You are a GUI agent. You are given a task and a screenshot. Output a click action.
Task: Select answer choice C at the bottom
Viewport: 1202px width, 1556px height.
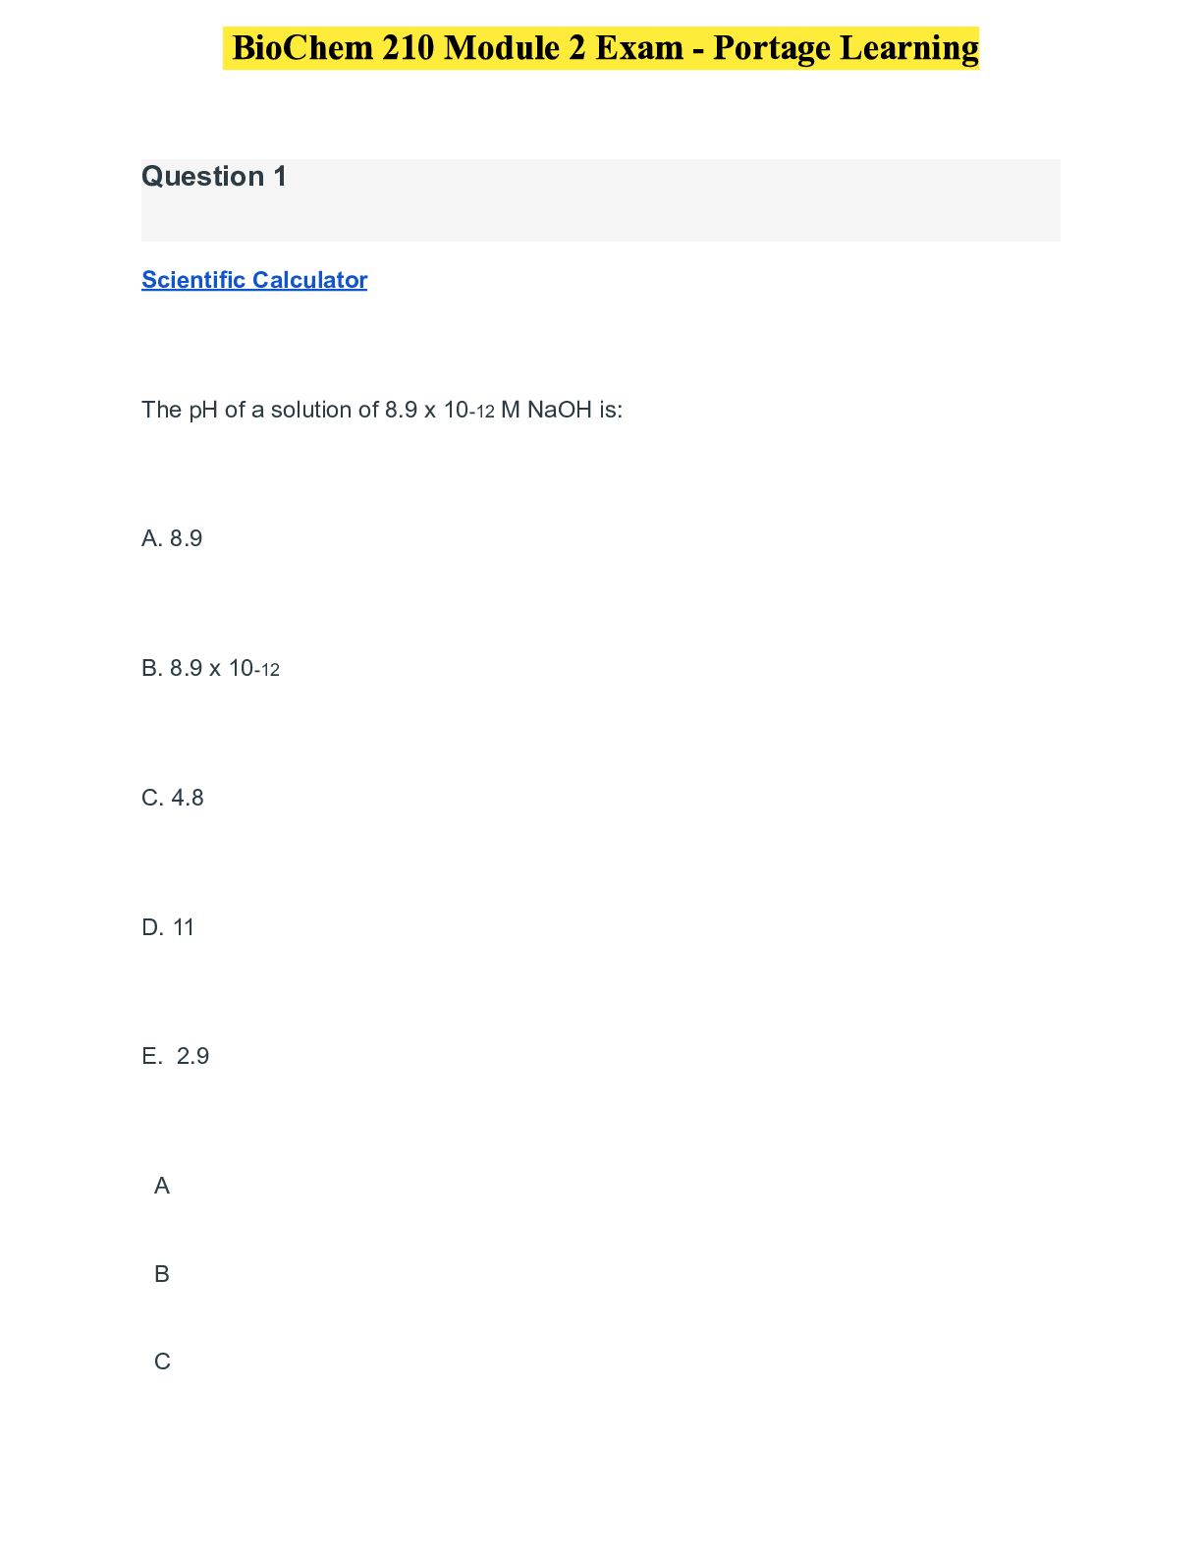[x=162, y=1361]
